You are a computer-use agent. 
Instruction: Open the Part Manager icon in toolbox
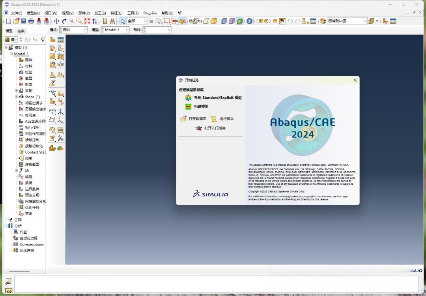[61, 40]
